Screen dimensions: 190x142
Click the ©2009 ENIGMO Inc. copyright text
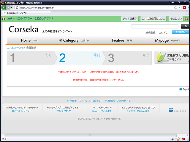(x=99, y=119)
